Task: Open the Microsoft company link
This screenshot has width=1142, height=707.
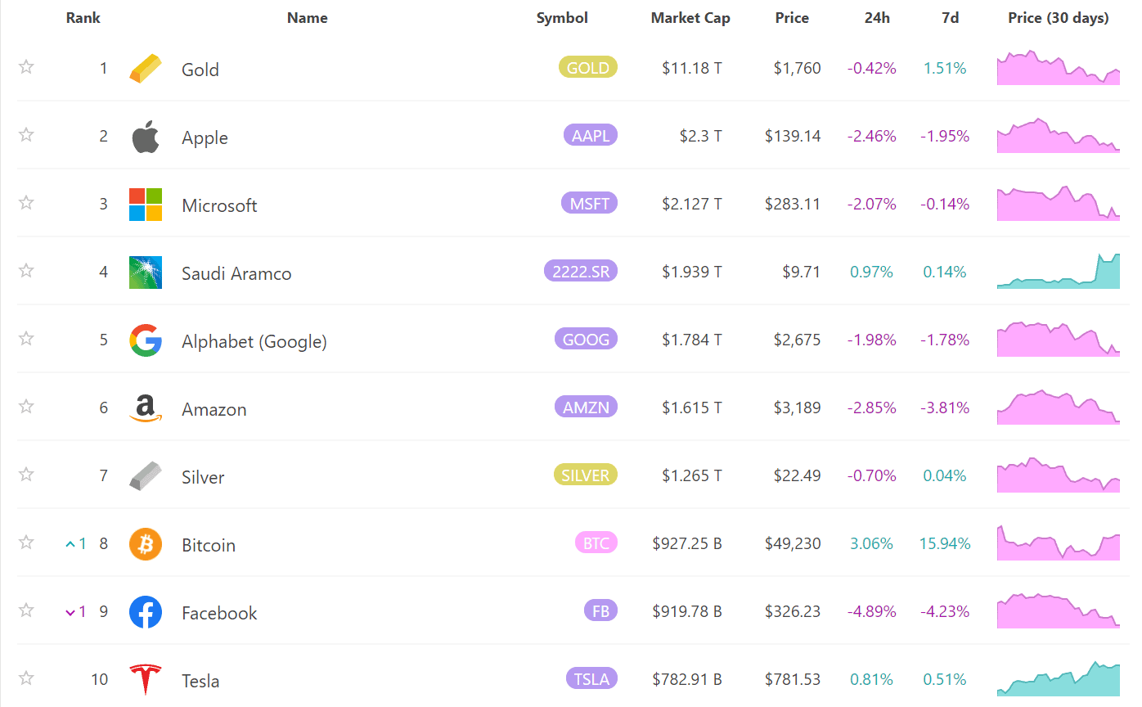Action: coord(219,205)
